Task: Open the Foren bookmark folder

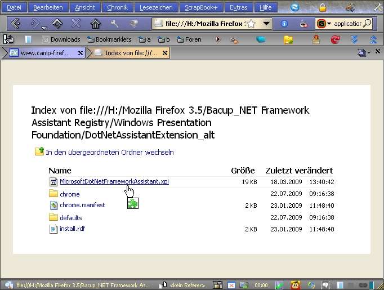Action: tap(189, 39)
